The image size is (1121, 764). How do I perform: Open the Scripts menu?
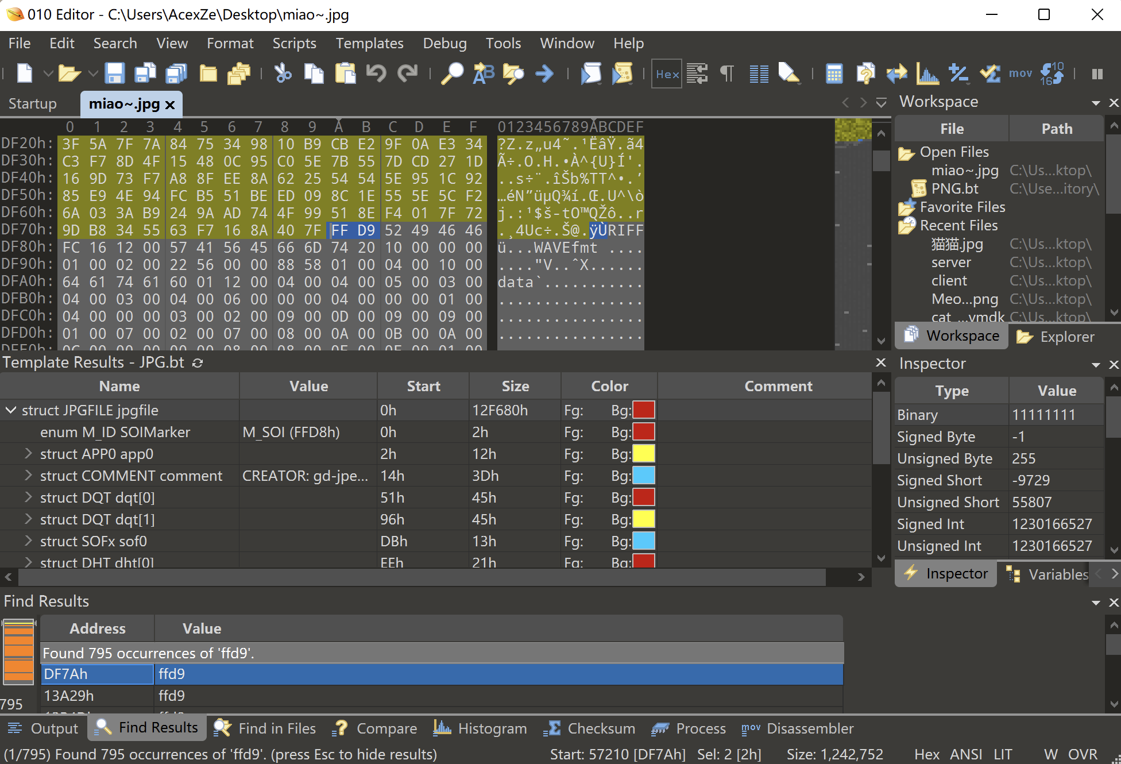pos(294,43)
